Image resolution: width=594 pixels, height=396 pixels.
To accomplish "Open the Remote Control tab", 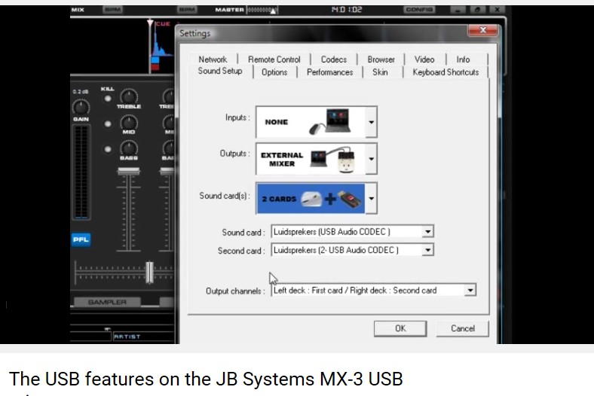I will [x=274, y=59].
